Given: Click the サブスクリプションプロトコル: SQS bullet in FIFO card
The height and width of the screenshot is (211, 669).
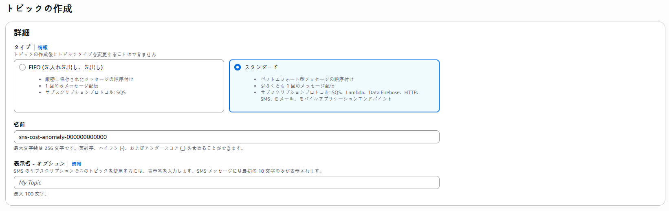Looking at the screenshot, I should [x=85, y=92].
